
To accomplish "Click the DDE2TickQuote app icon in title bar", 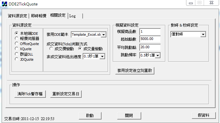I will [x=4, y=4].
